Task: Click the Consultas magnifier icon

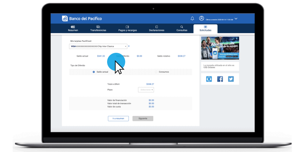Action: click(x=182, y=27)
